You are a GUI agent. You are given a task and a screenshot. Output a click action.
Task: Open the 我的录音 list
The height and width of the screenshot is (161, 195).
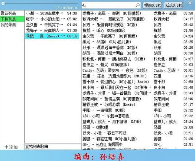pos(12,25)
